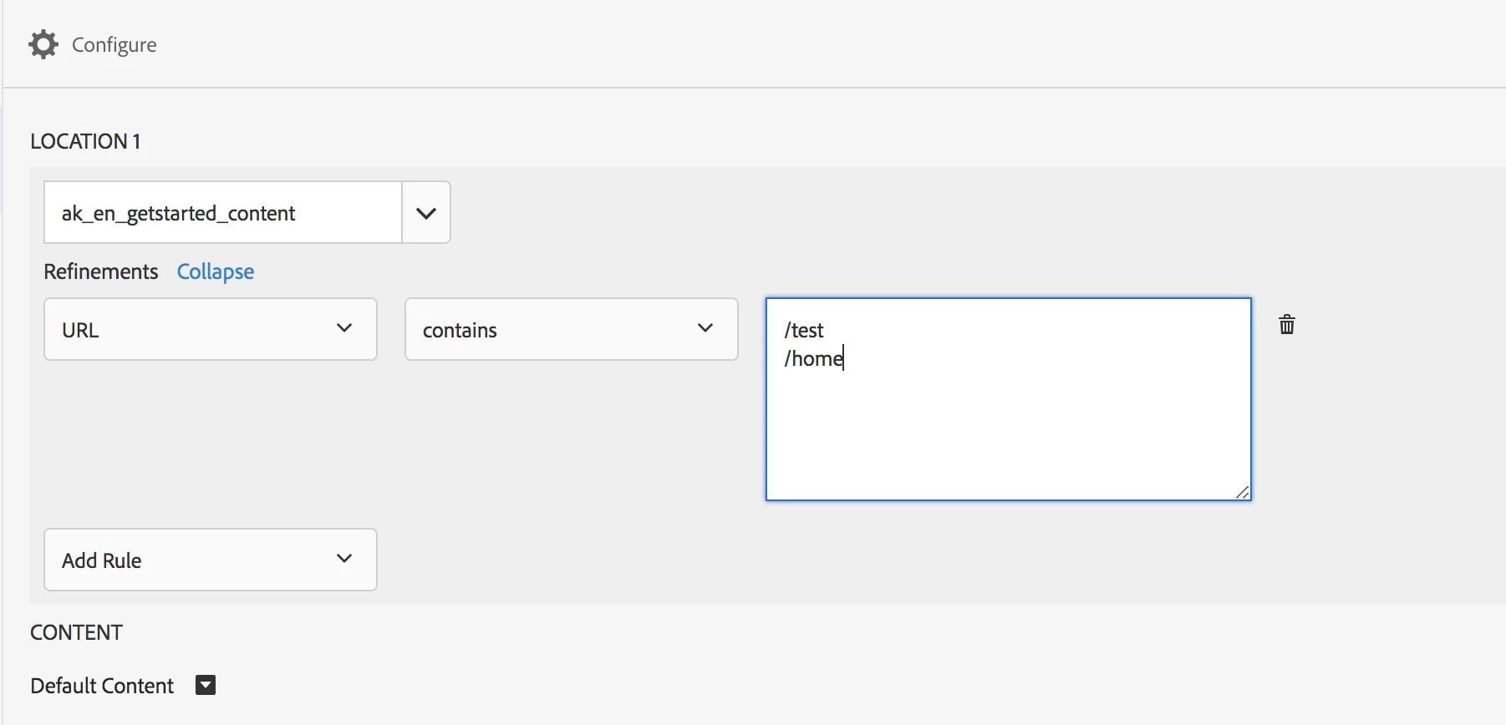Image resolution: width=1506 pixels, height=725 pixels.
Task: Click inside the URL values textarea
Action: pyautogui.click(x=1009, y=399)
